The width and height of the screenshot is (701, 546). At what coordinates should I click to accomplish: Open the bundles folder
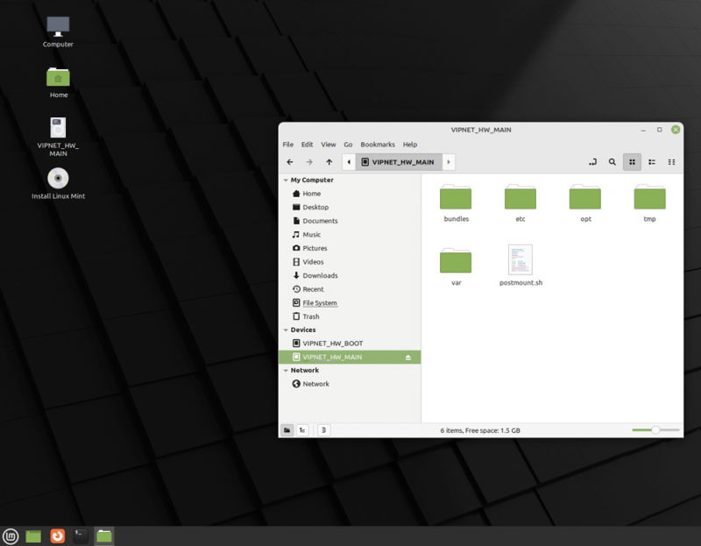point(456,198)
